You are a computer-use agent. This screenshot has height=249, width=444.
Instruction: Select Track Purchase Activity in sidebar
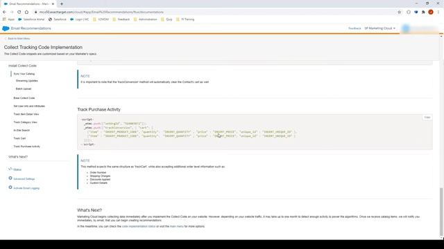[x=27, y=147]
